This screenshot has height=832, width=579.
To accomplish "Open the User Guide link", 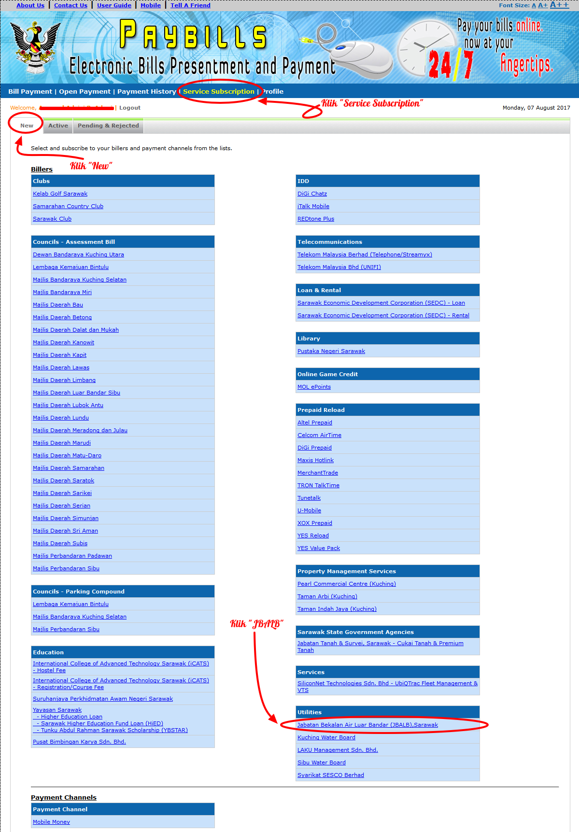I will tap(114, 5).
